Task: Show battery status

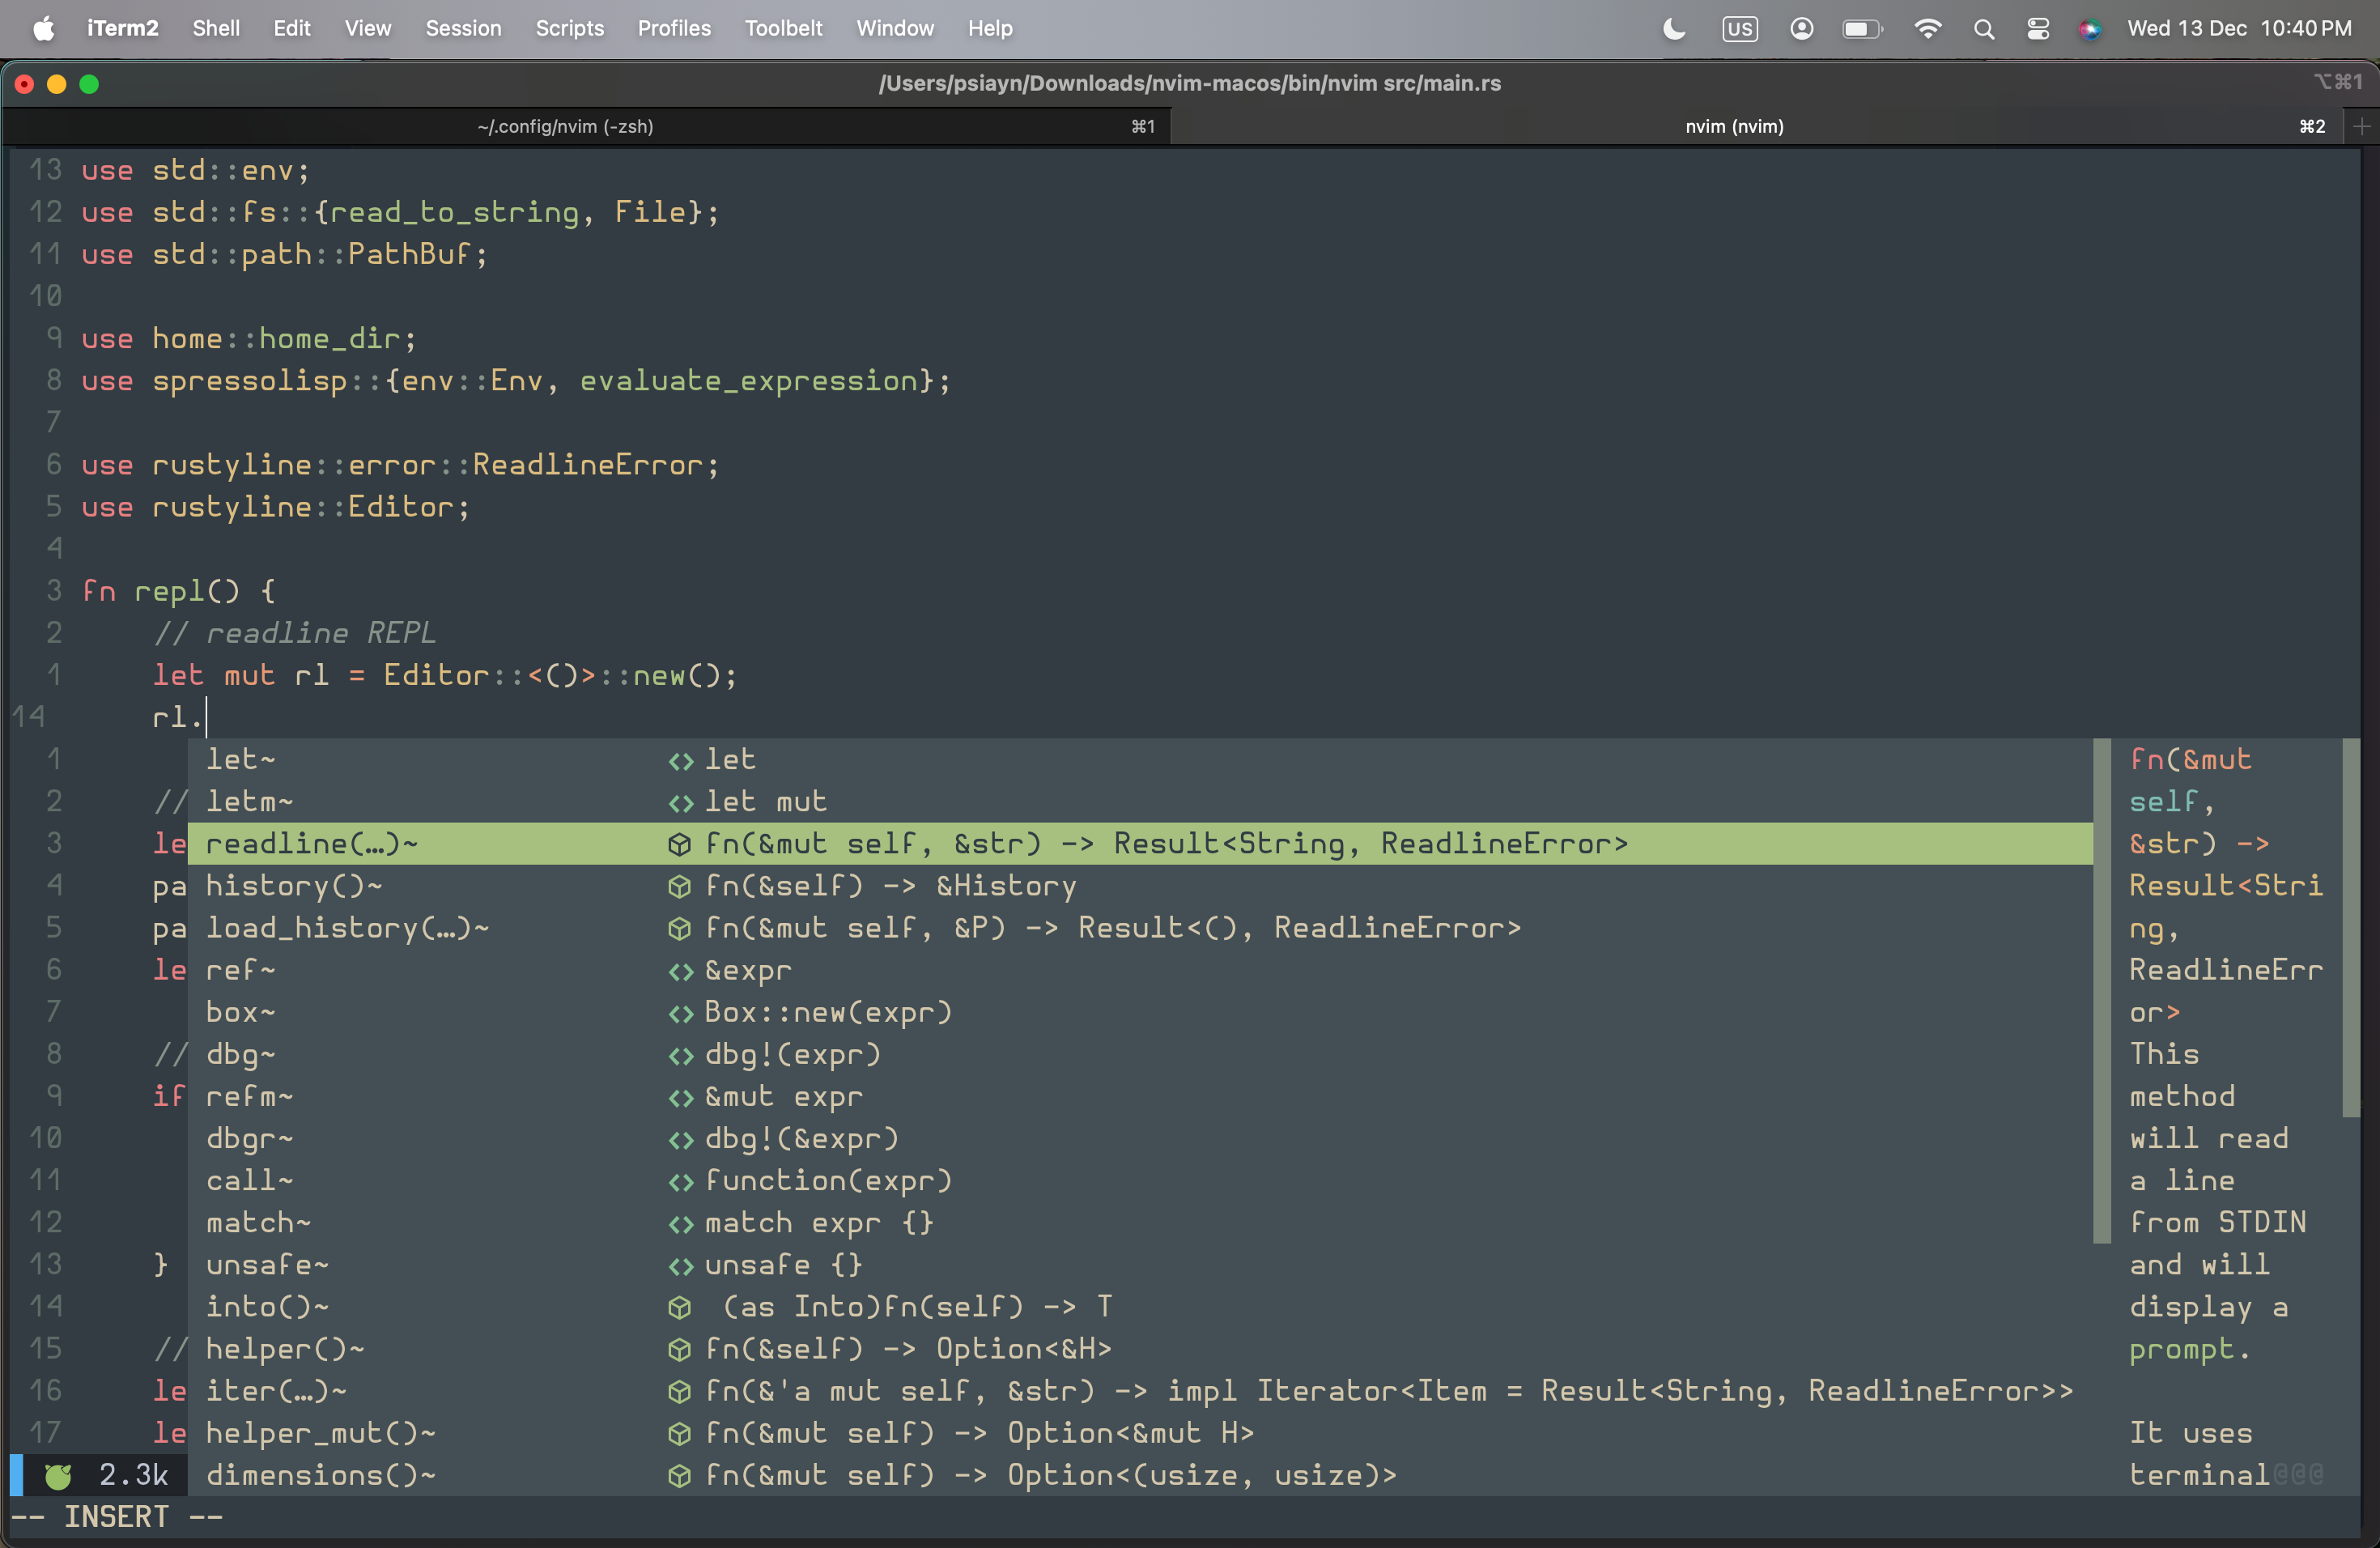Action: (x=1863, y=28)
